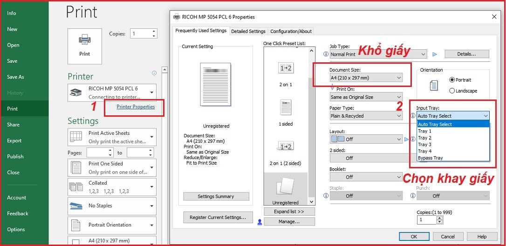Viewport: 506px width, 246px height.
Task: Select the Landscape radio button
Action: [452, 91]
